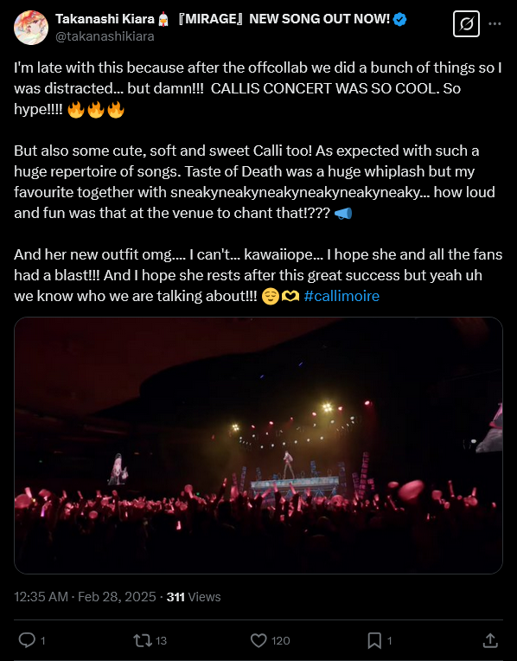Viewport: 517px width, 661px height.
Task: Open Takanashi Kiara's profile avatar
Action: 31,28
